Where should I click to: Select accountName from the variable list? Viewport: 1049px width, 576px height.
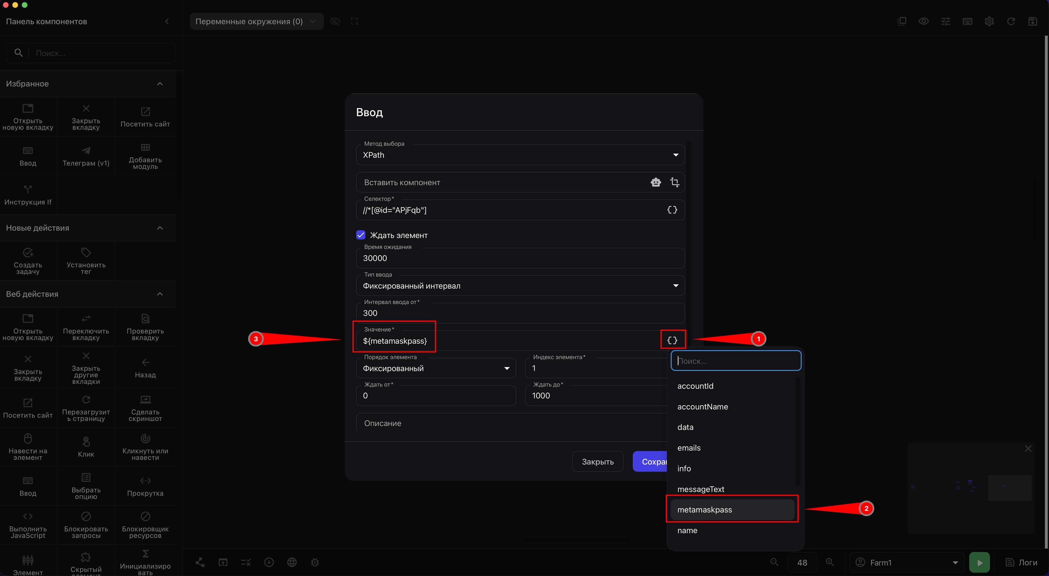tap(733, 406)
